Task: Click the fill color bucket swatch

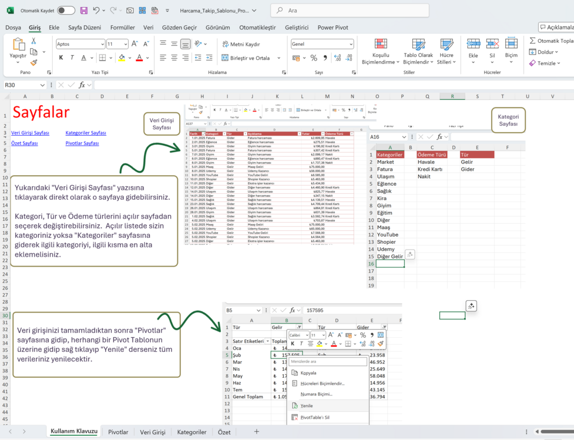Action: [x=122, y=58]
